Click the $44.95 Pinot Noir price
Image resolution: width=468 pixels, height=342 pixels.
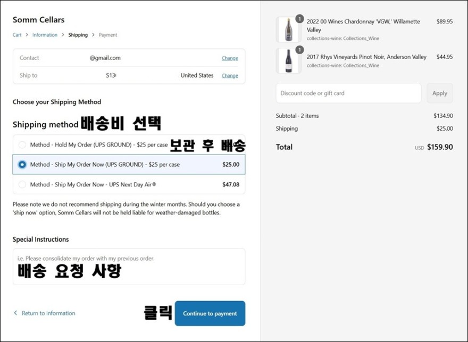point(445,57)
